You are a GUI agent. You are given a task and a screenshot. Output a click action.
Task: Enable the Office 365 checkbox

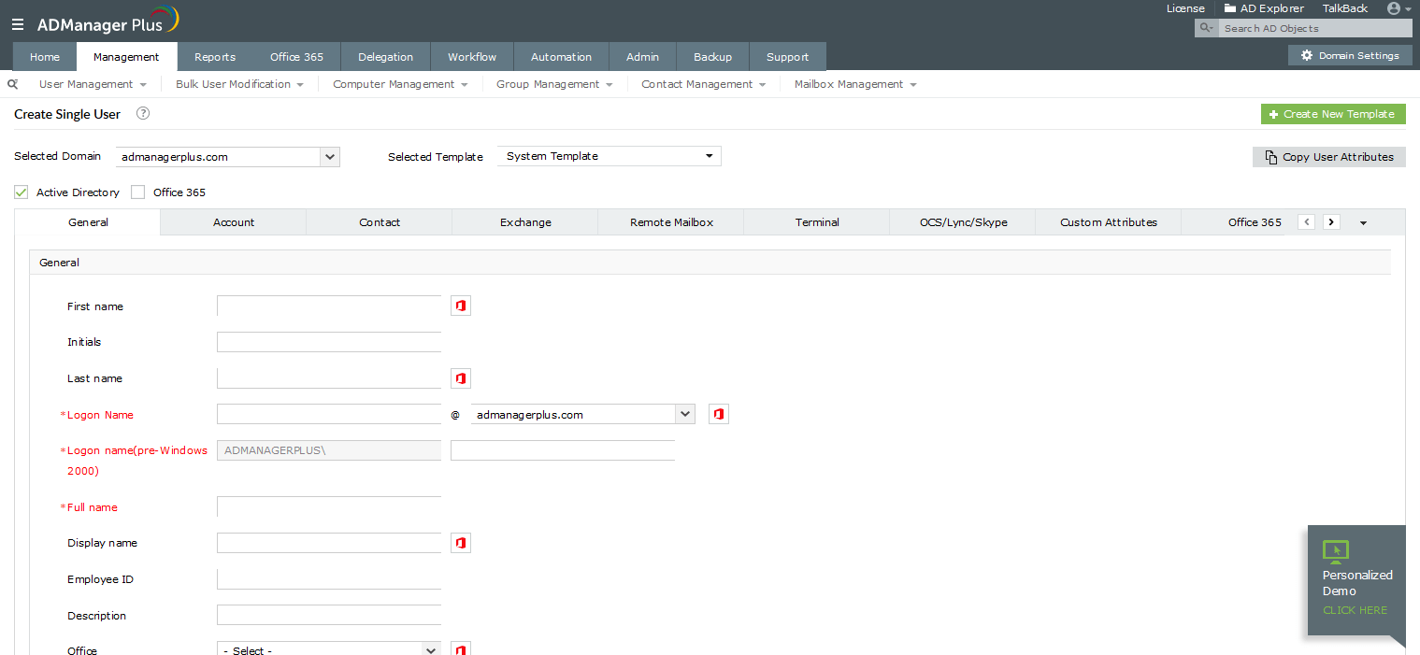tap(137, 192)
